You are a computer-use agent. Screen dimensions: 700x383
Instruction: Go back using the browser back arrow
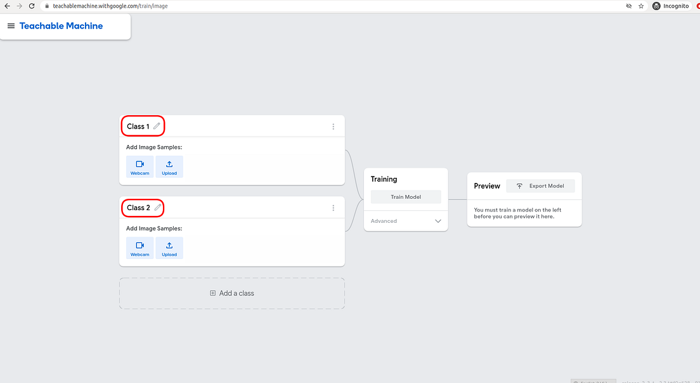click(x=6, y=6)
